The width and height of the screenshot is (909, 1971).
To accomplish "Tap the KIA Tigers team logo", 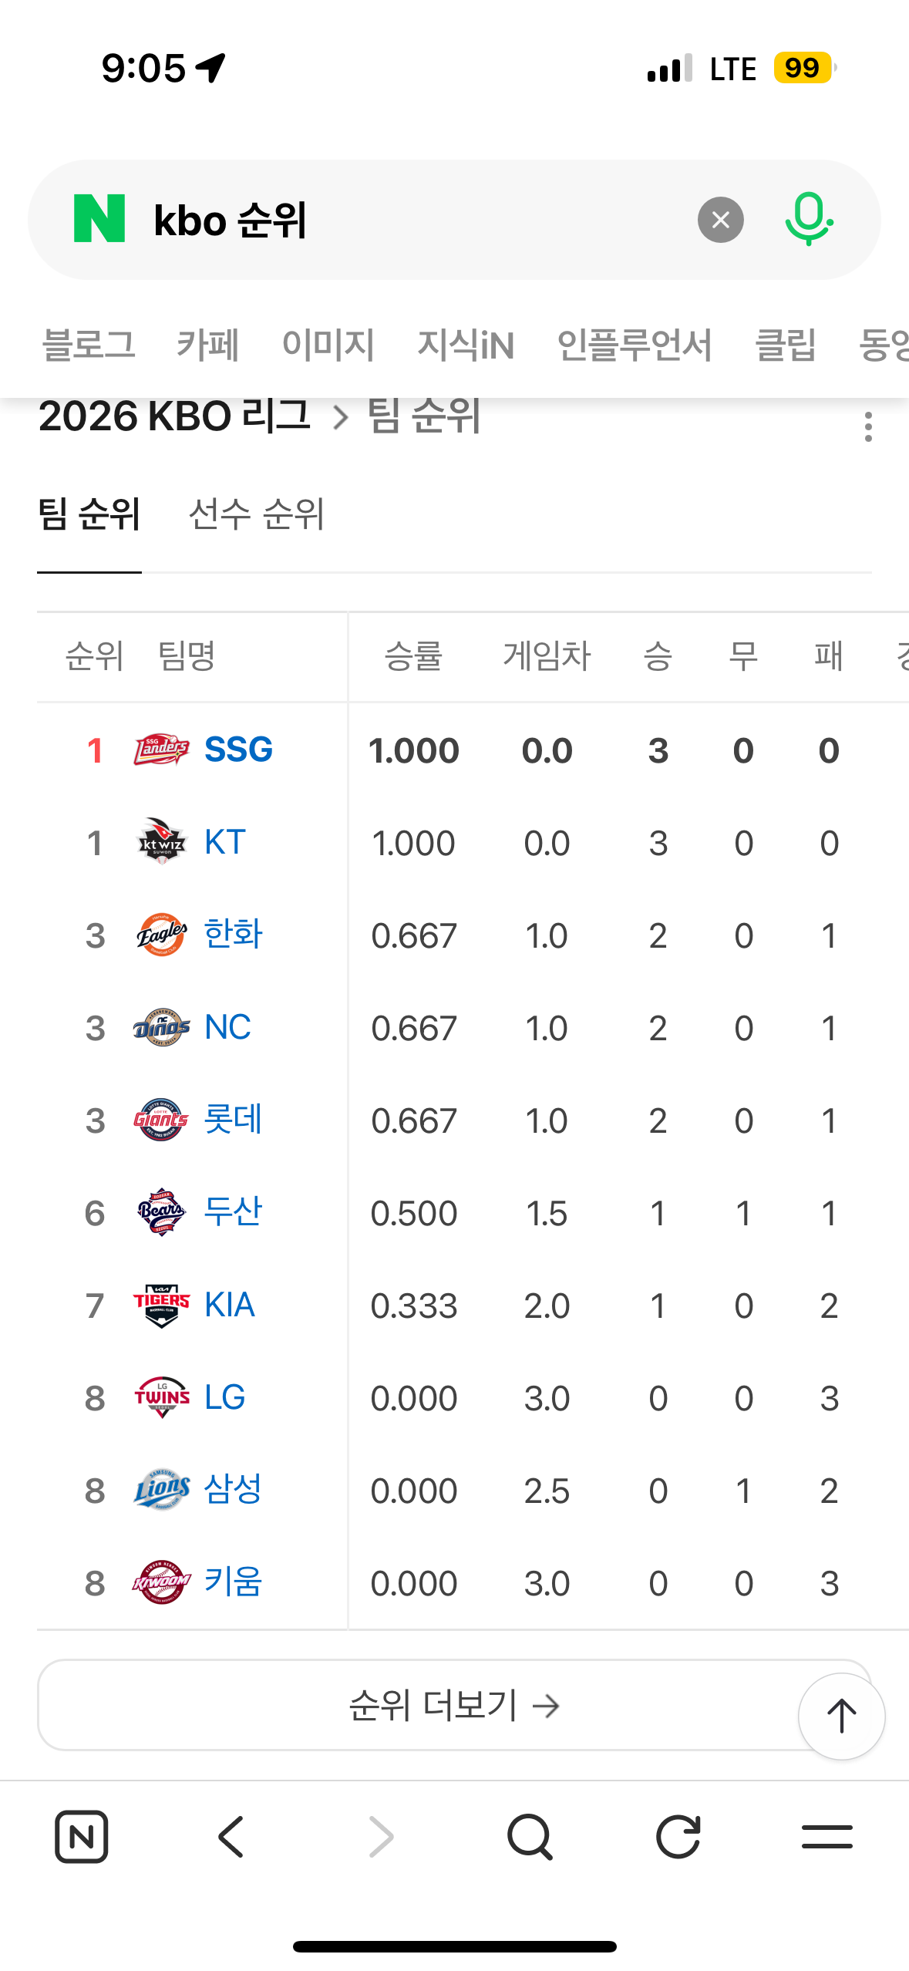I will (x=161, y=1305).
